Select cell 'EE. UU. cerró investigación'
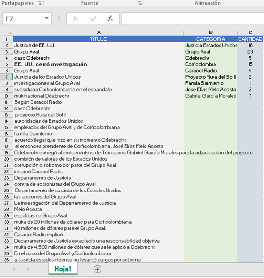The height and width of the screenshot is (278, 264). [x=99, y=64]
